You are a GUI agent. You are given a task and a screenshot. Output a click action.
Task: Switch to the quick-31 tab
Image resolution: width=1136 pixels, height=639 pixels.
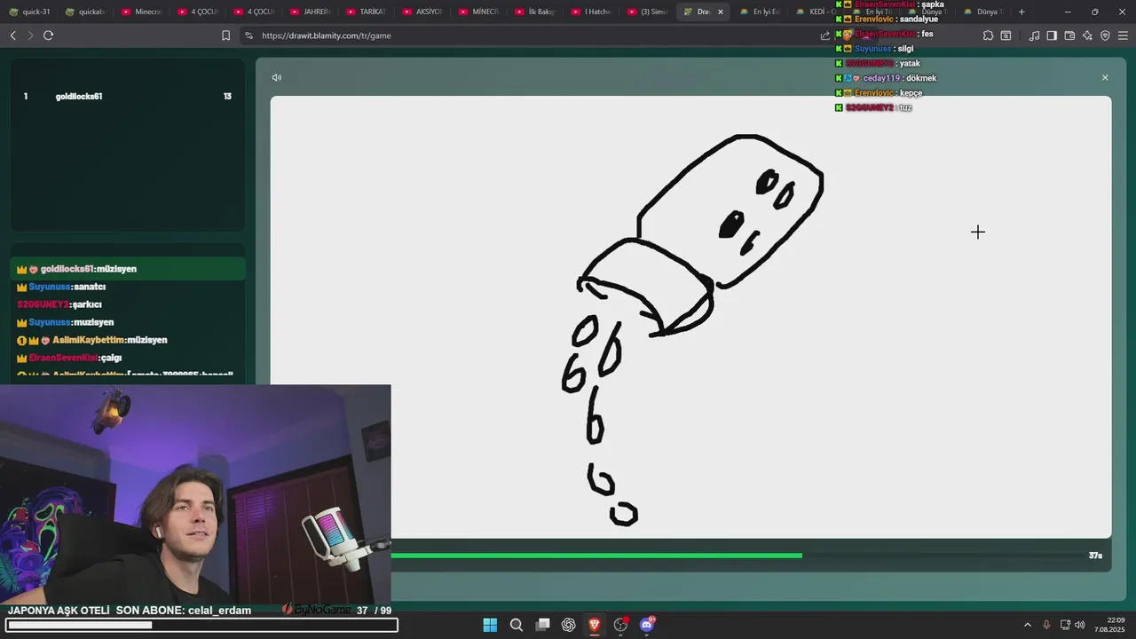pos(31,12)
